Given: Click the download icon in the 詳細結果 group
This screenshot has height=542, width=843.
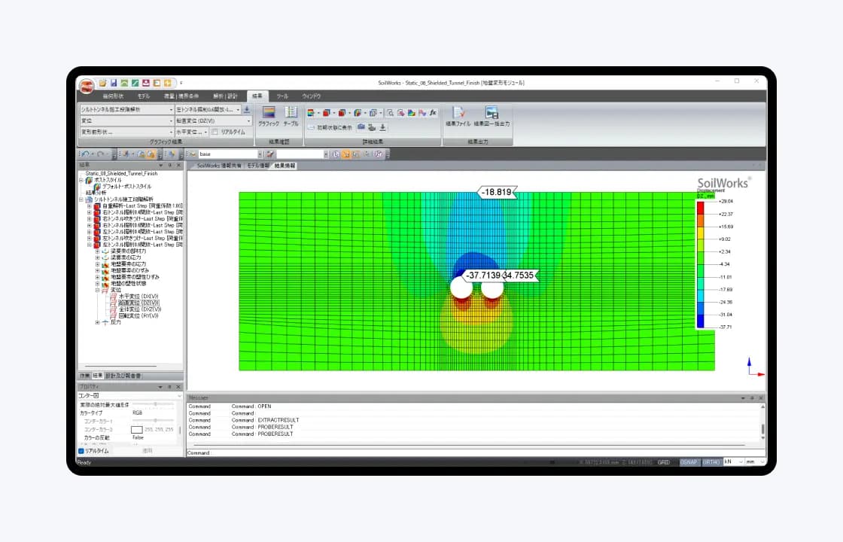Looking at the screenshot, I should (383, 127).
